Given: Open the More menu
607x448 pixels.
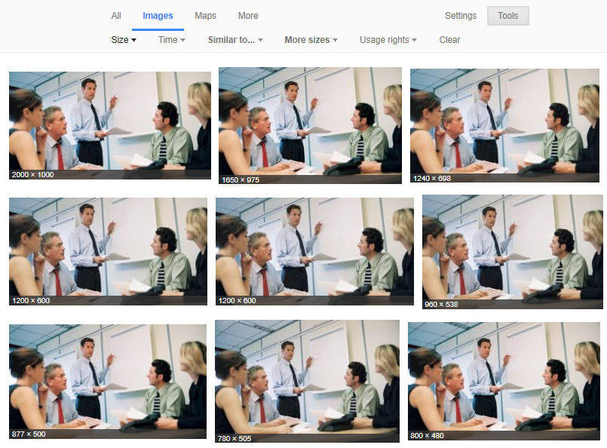Looking at the screenshot, I should click(247, 15).
